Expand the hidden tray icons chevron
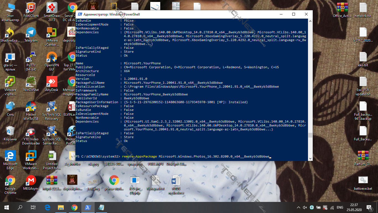Image resolution: width=378 pixels, height=213 pixels. click(x=298, y=207)
